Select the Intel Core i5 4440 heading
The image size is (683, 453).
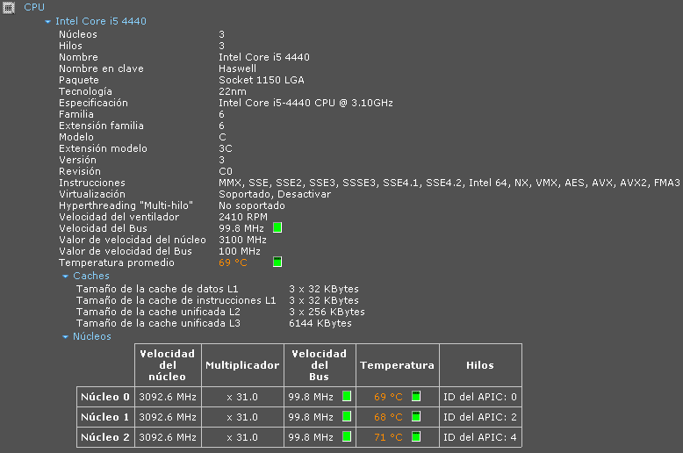tap(101, 21)
